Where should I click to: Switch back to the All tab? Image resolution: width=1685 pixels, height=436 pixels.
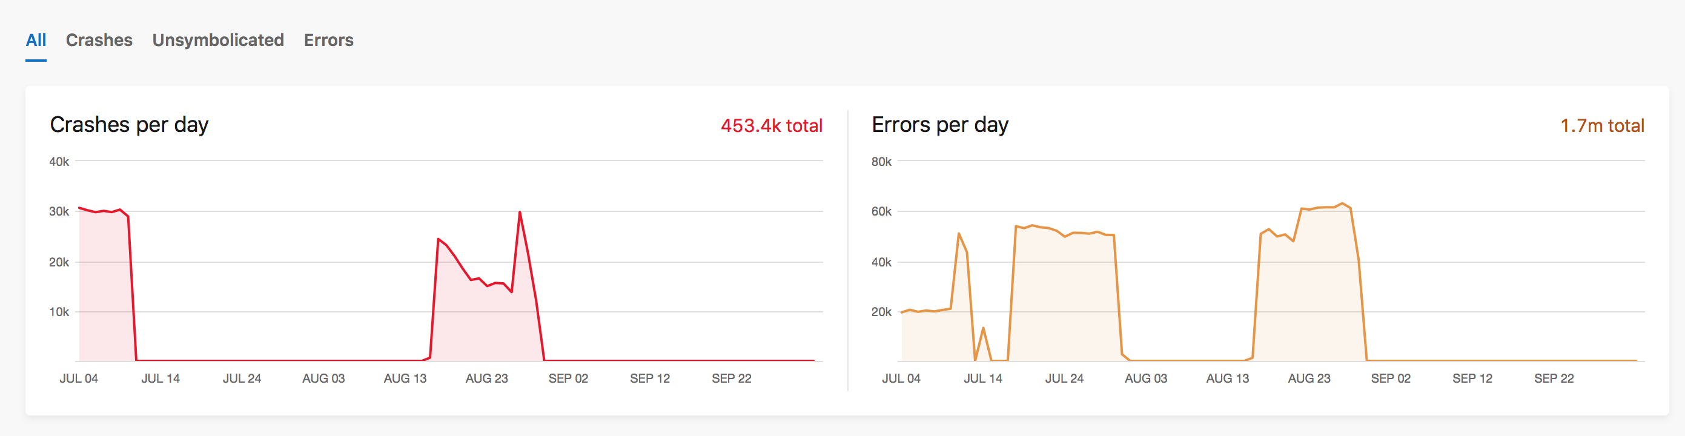click(x=36, y=40)
